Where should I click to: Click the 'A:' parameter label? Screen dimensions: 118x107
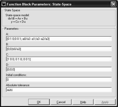[7, 34]
